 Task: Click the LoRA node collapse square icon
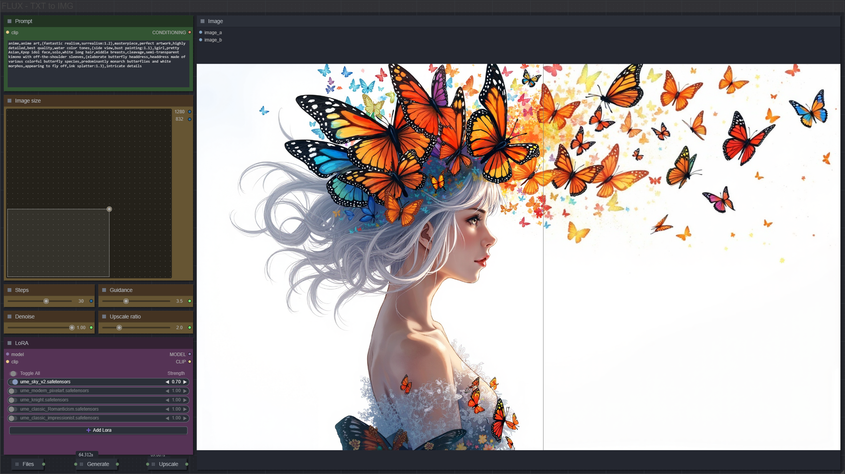click(10, 343)
